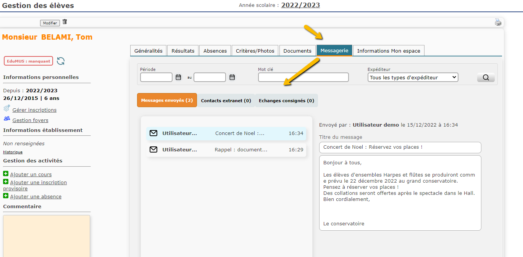
Task: Click green plus icon for inscription provisoire
Action: pos(6,182)
